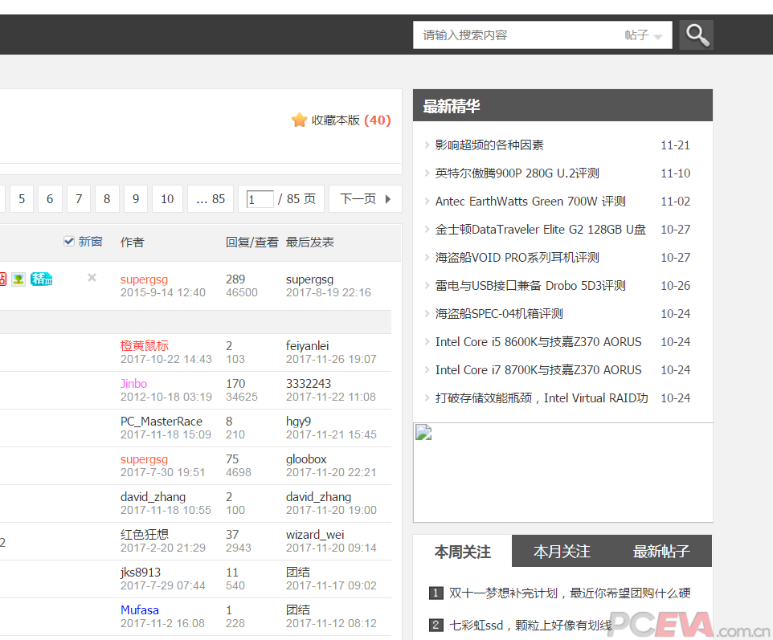Screen dimensions: 773x640
Task: Click the rank 1 badge before 双十一 topic
Action: coord(436,593)
